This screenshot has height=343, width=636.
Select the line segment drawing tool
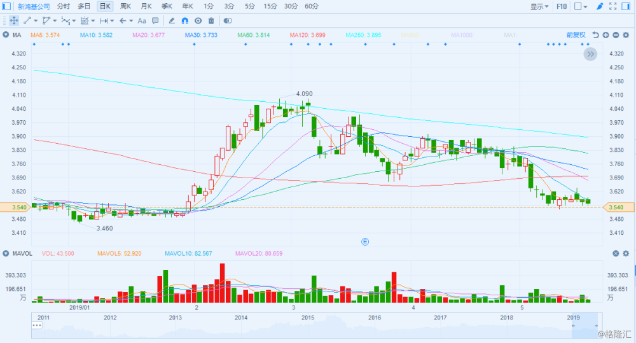click(x=27, y=21)
